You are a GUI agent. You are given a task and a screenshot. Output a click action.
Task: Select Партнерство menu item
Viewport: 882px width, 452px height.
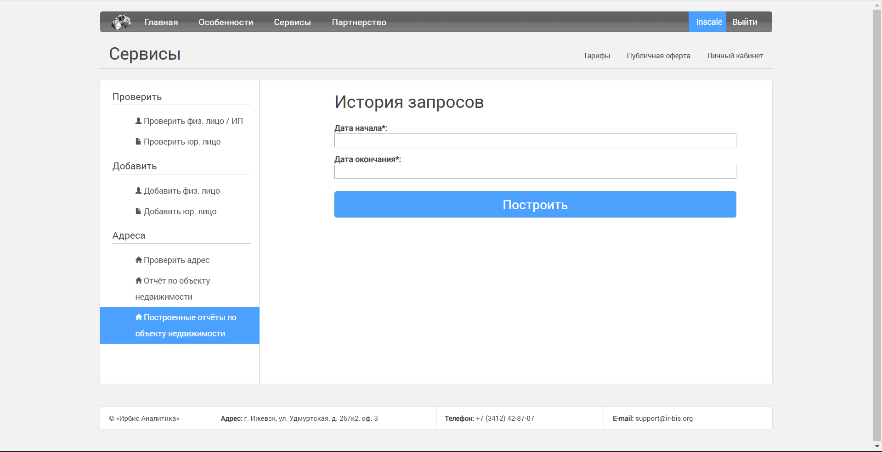tap(359, 22)
